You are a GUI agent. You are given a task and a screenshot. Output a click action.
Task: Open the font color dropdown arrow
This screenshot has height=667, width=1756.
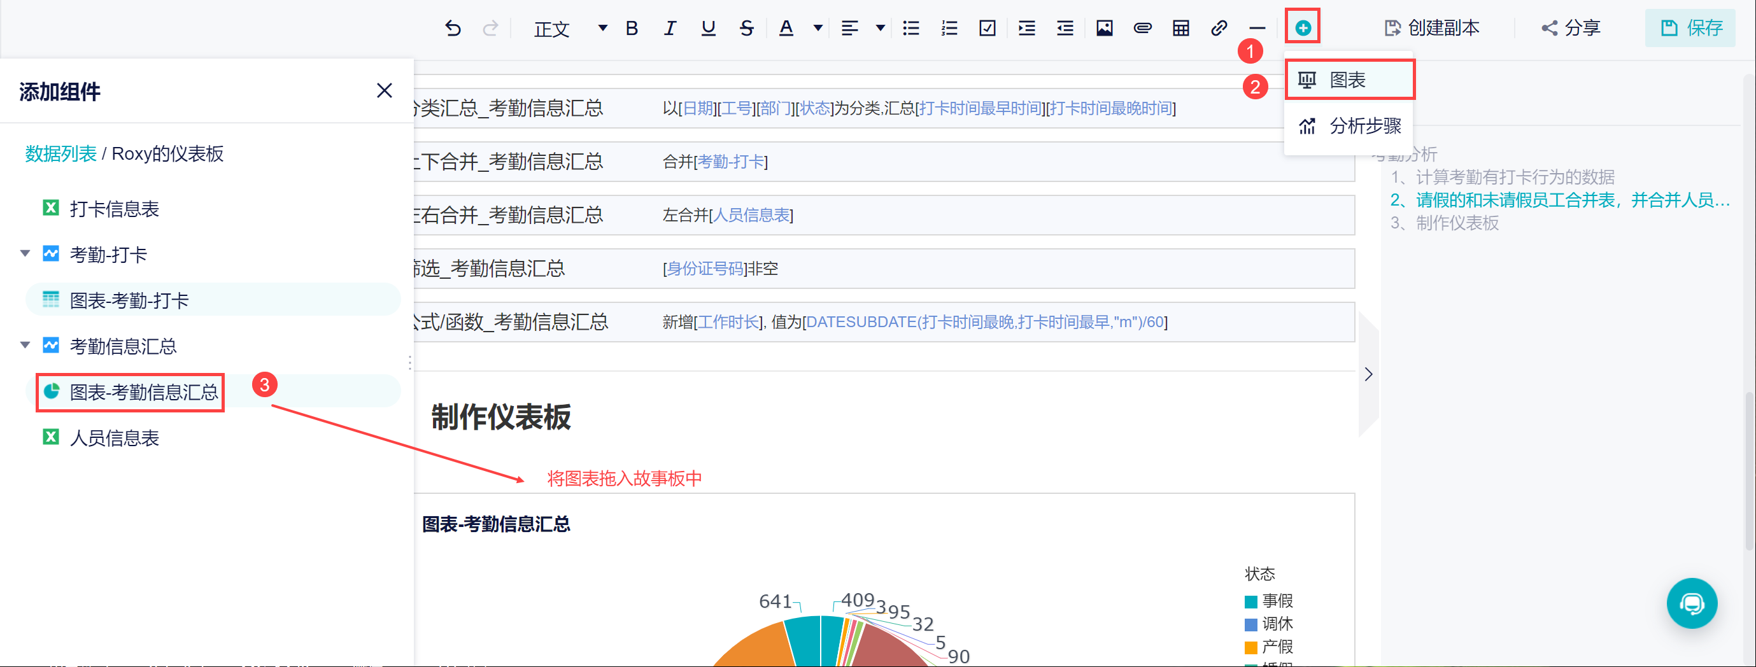(x=818, y=28)
